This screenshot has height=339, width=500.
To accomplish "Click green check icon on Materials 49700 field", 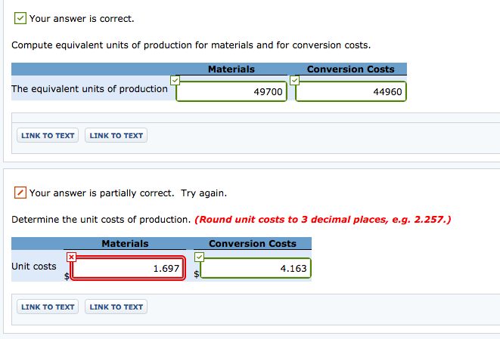I will click(175, 80).
